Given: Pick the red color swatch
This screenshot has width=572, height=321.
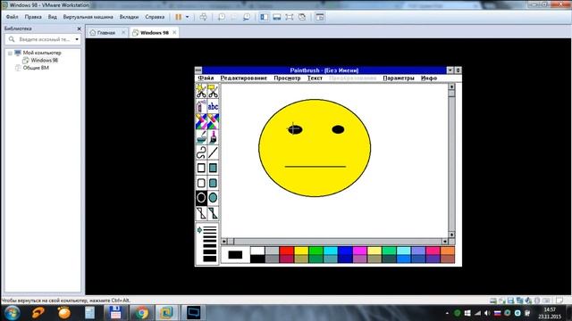Looking at the screenshot, I should tap(286, 251).
